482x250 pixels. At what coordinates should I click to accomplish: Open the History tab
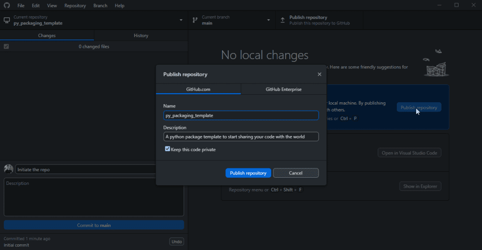click(x=141, y=36)
